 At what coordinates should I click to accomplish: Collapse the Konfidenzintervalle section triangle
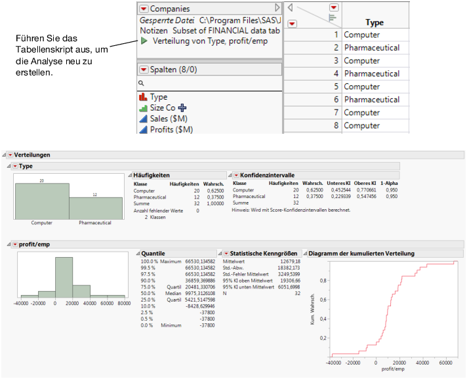pos(230,175)
